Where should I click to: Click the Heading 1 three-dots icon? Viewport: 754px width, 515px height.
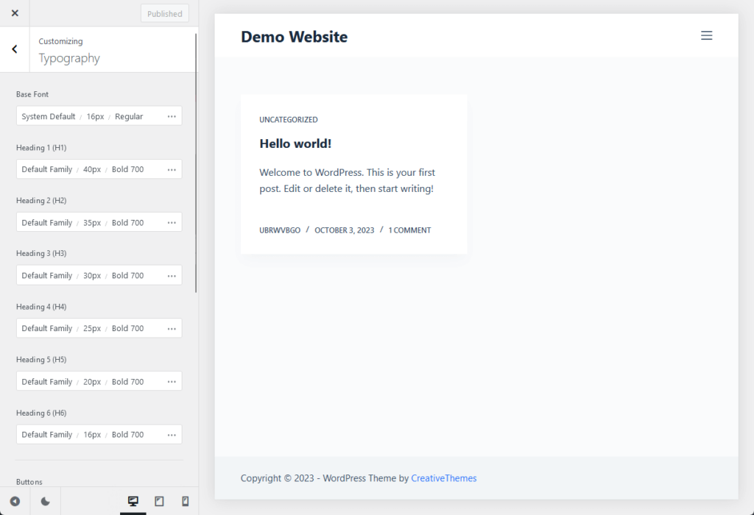(172, 169)
